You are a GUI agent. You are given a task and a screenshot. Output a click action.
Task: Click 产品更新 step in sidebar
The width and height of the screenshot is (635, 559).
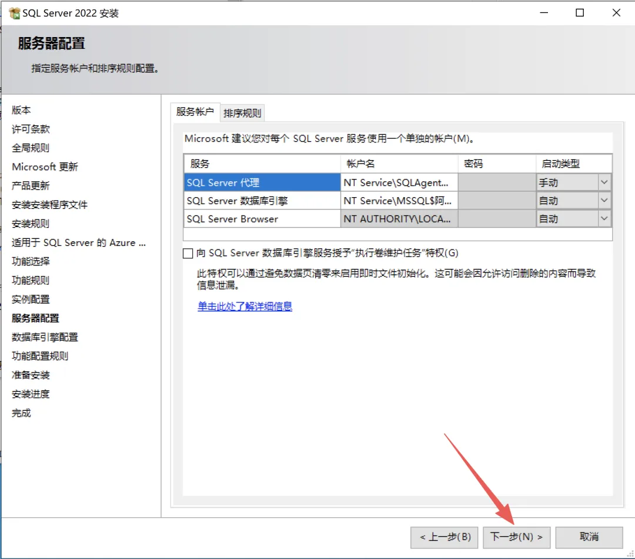(31, 186)
